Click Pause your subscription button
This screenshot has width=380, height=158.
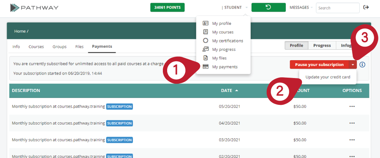319,65
